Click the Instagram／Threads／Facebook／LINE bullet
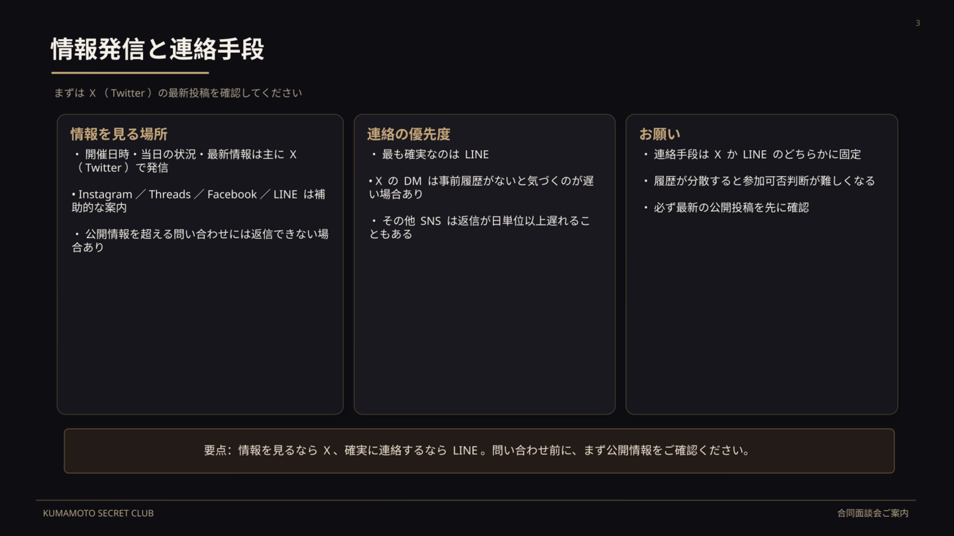Viewport: 954px width, 536px height. [x=198, y=201]
